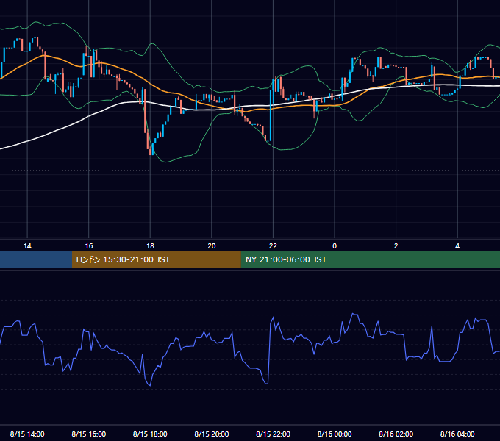Click the 14 hour axis label
Screen dimensions: 500x441
[x=27, y=246]
